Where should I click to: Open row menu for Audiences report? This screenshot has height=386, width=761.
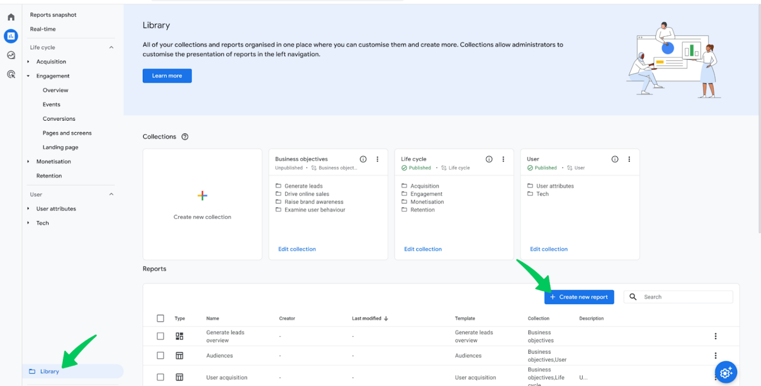[x=715, y=355]
